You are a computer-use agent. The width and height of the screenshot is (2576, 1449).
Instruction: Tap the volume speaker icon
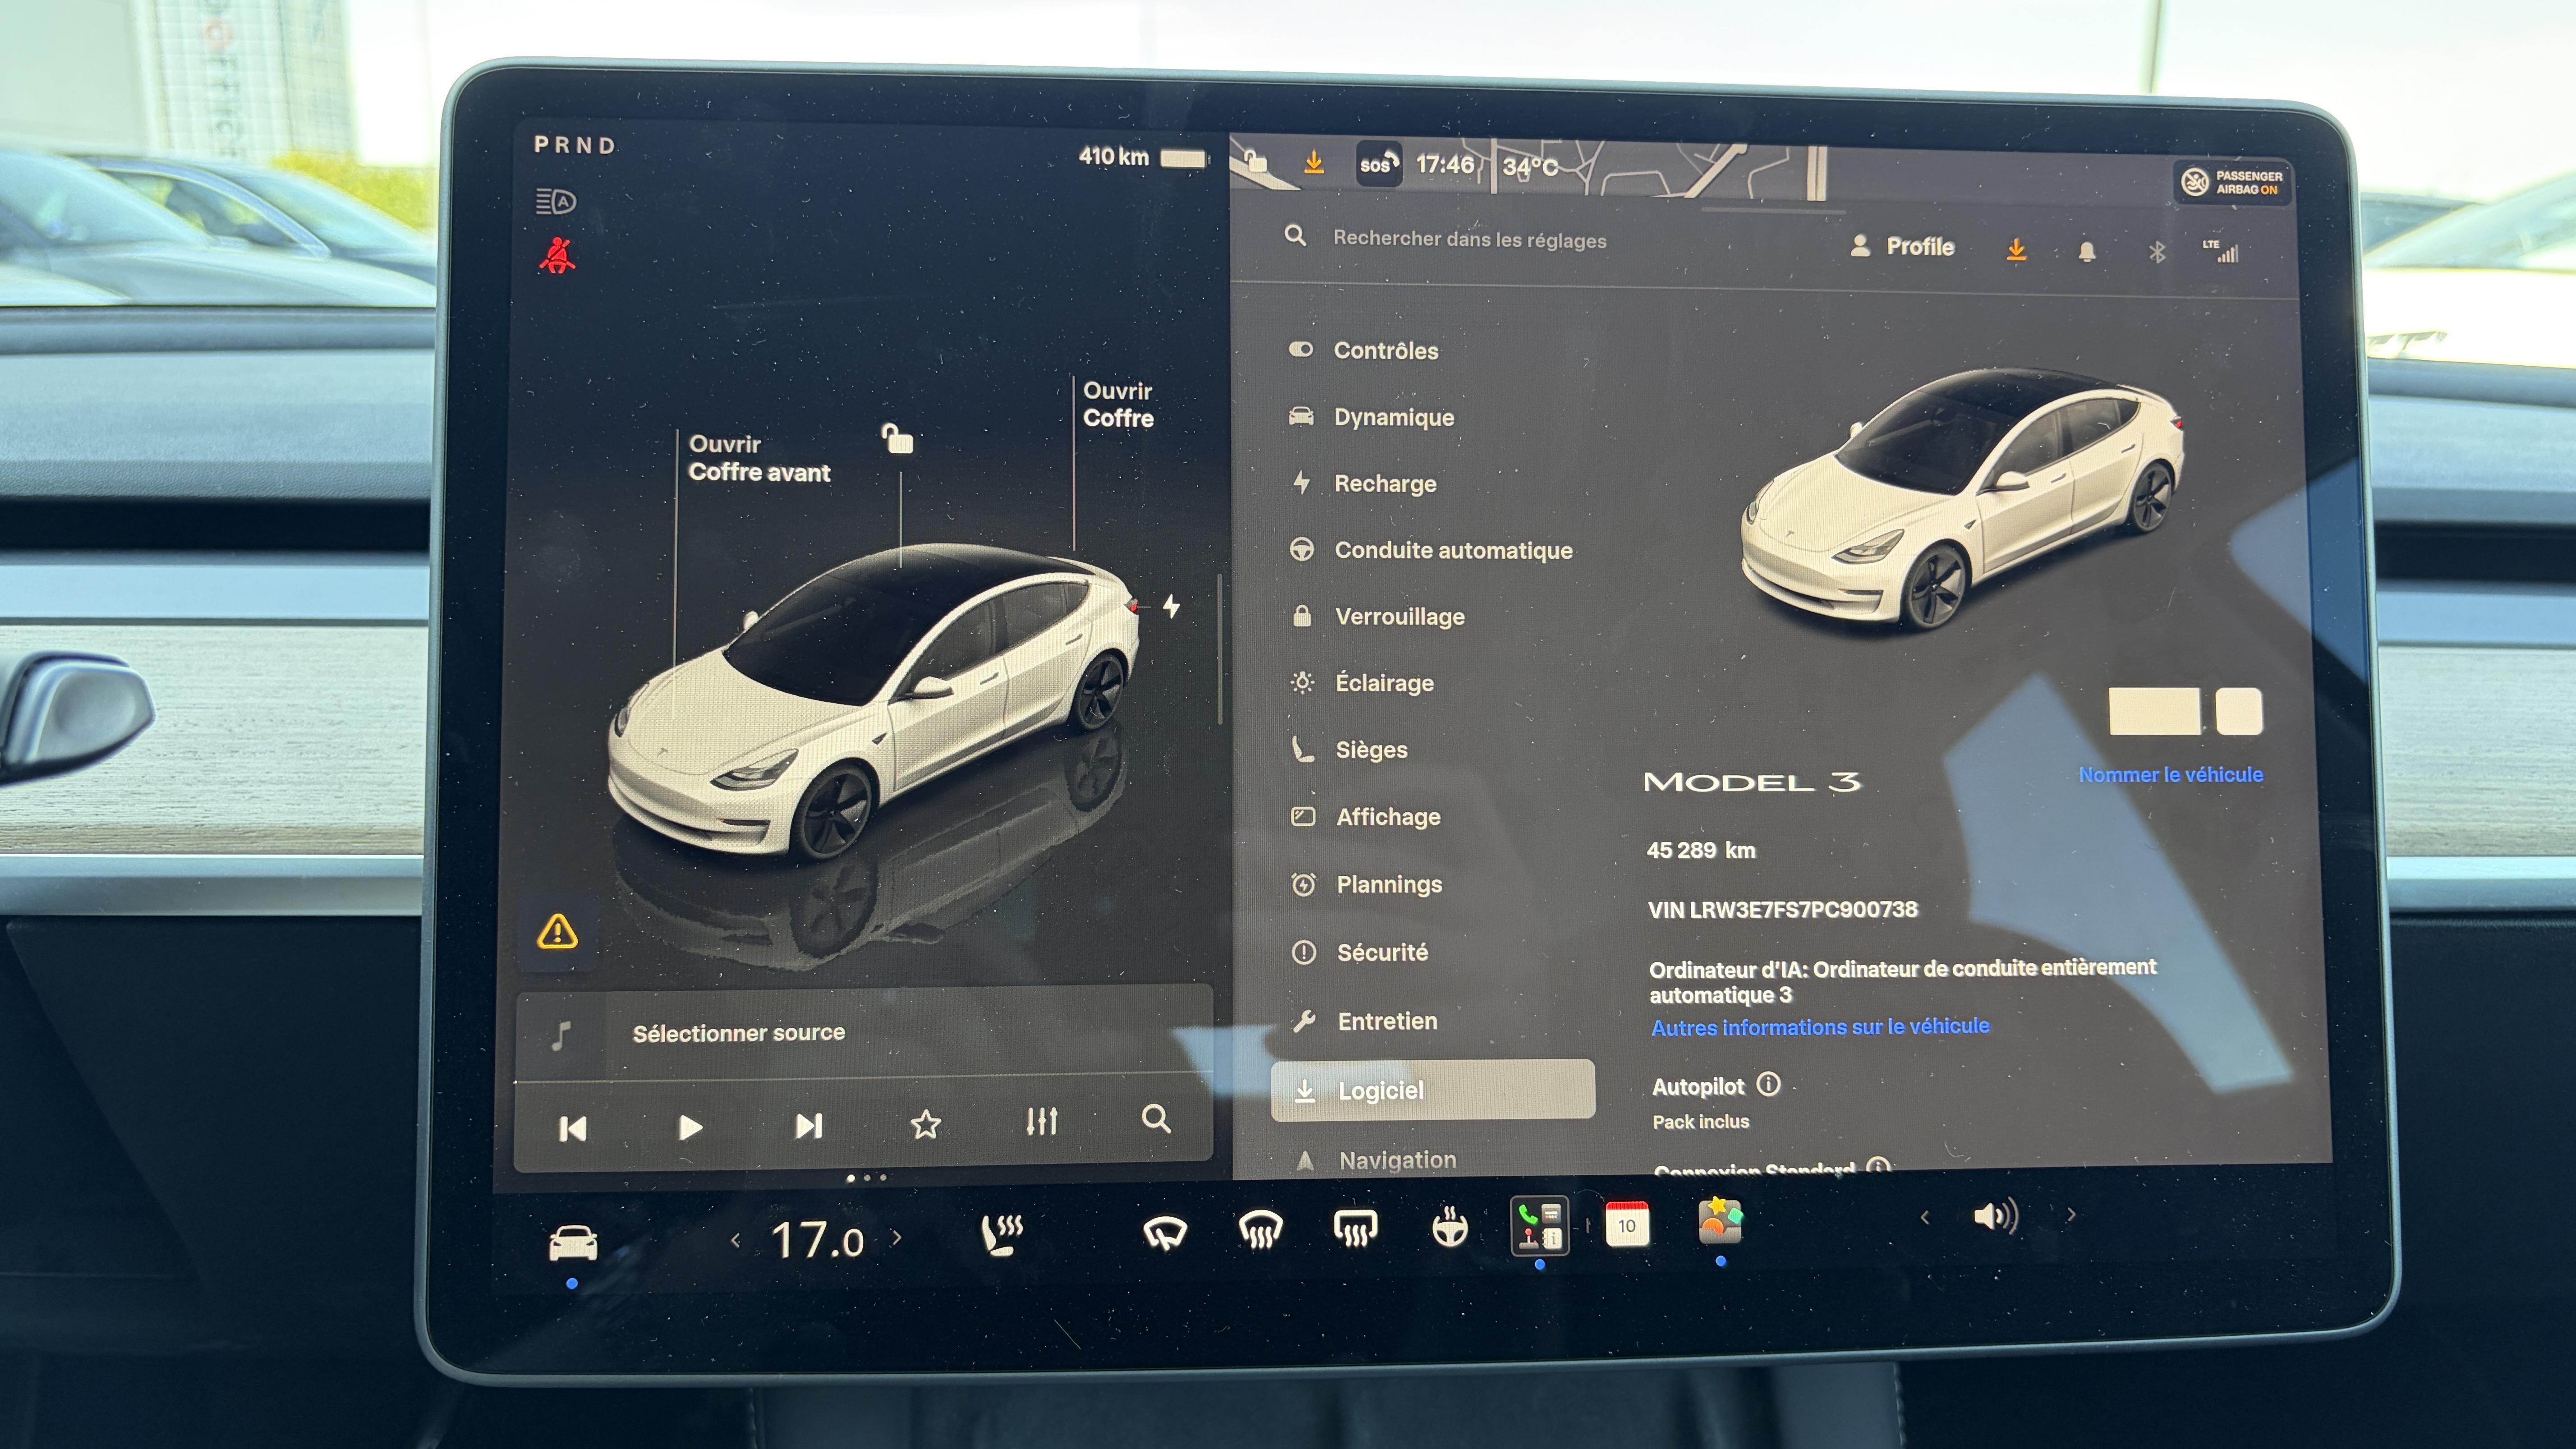(1995, 1216)
